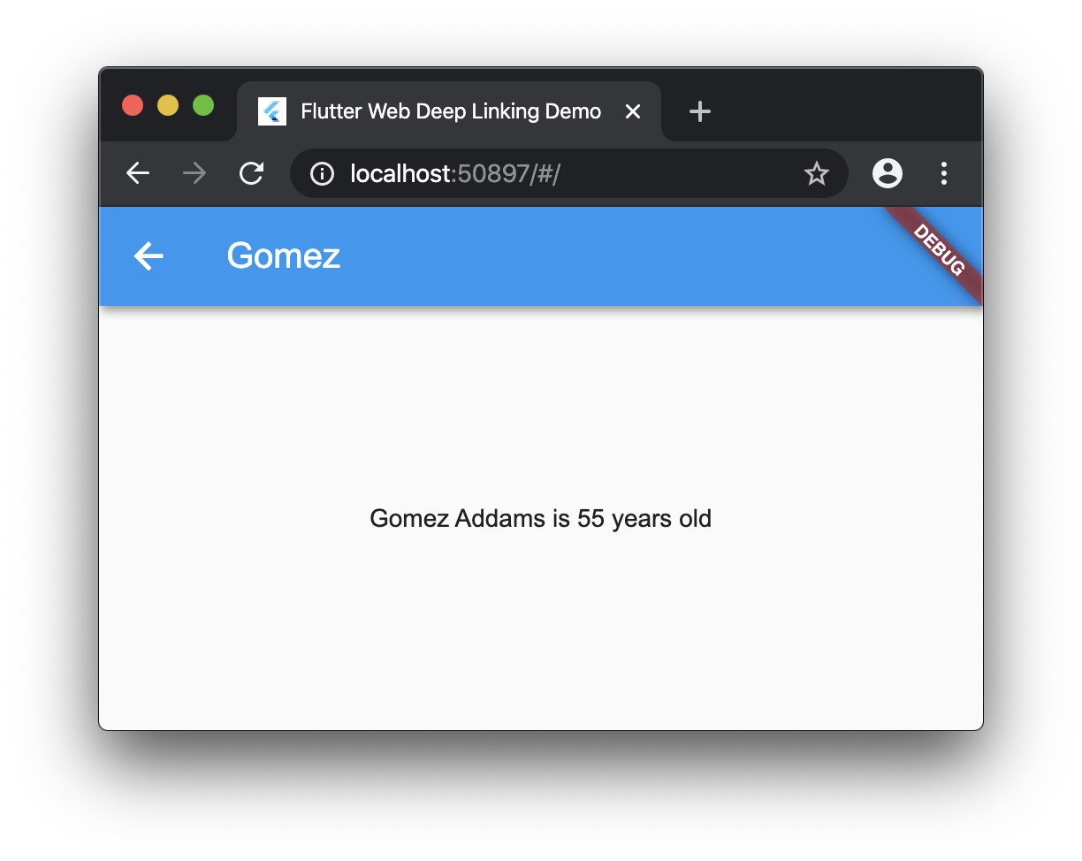Click the Flutter favicon on the tab
This screenshot has width=1082, height=861.
[x=272, y=111]
